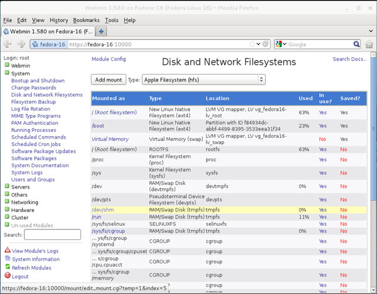Edit the Virtual Memory mount entry
The width and height of the screenshot is (377, 294).
coord(110,139)
